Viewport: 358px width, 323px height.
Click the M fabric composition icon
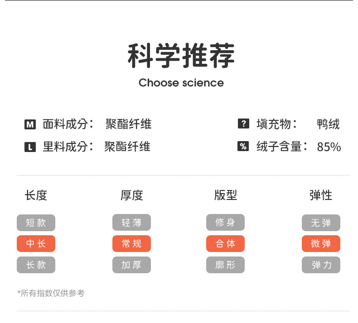click(30, 124)
